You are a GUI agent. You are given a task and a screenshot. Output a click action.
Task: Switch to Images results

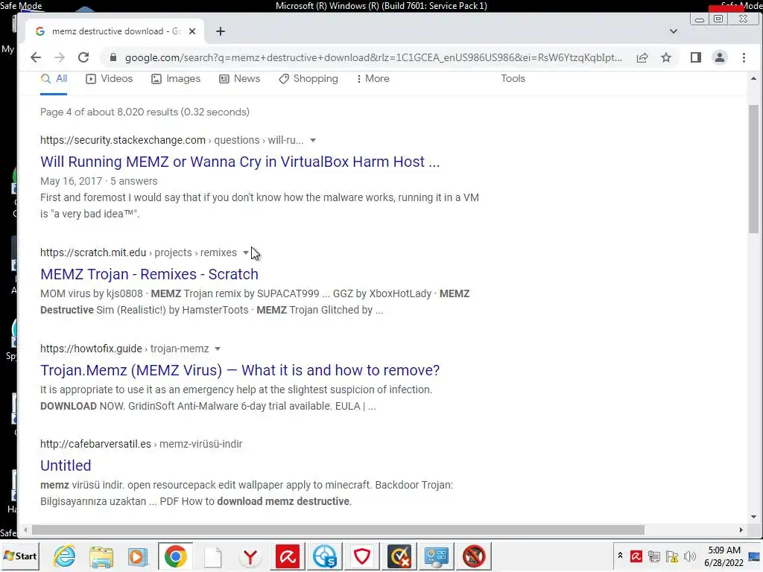(x=176, y=79)
